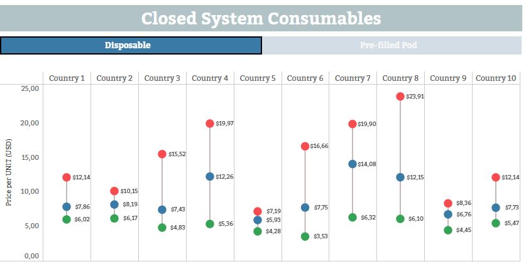Select the blue $14,08 marker for Country 7

[x=353, y=164]
